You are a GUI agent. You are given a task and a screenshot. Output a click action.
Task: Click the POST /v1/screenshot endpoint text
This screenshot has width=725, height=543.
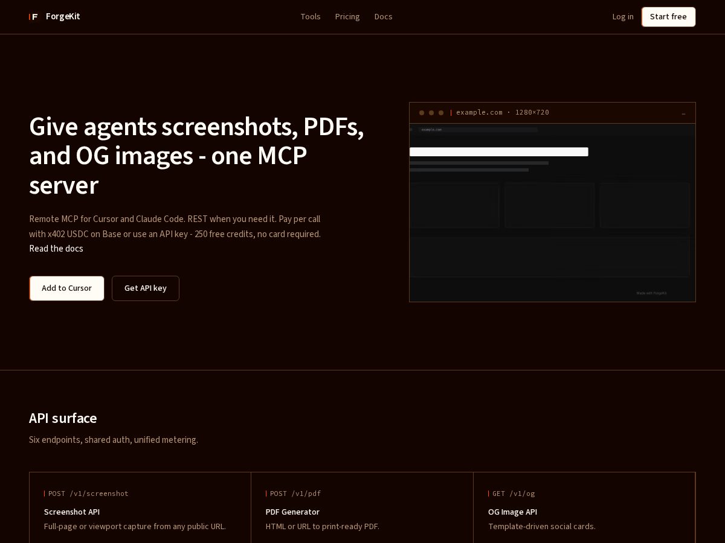[x=88, y=494]
